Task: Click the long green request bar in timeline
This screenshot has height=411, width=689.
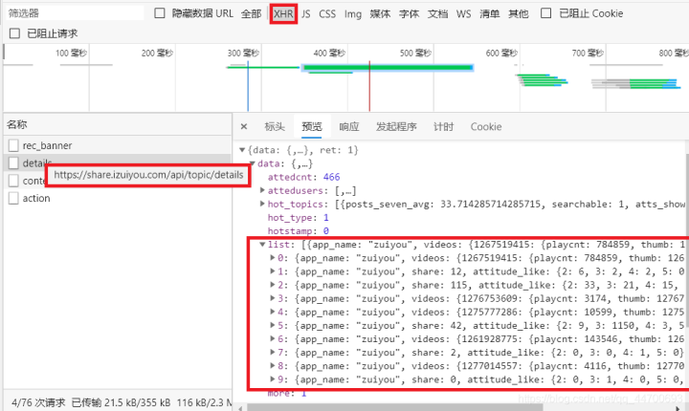Action: pyautogui.click(x=388, y=67)
